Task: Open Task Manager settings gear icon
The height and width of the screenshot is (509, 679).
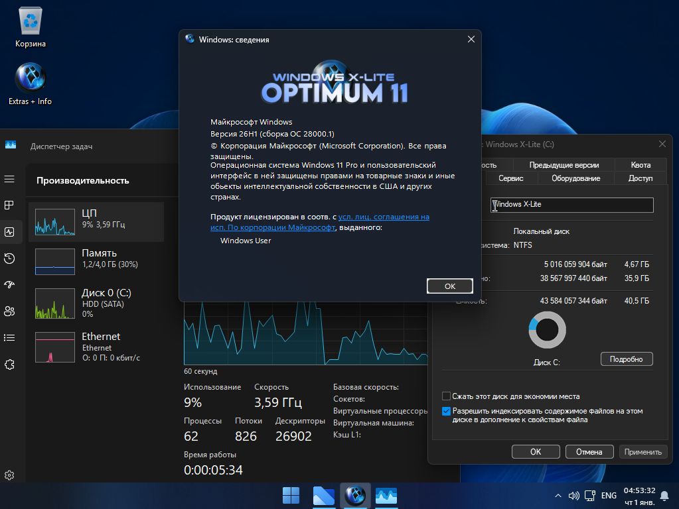Action: coord(9,475)
